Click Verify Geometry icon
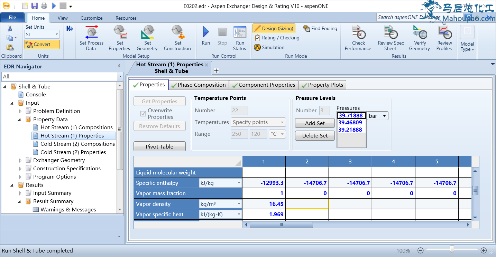This screenshot has height=257, width=496. [420, 32]
